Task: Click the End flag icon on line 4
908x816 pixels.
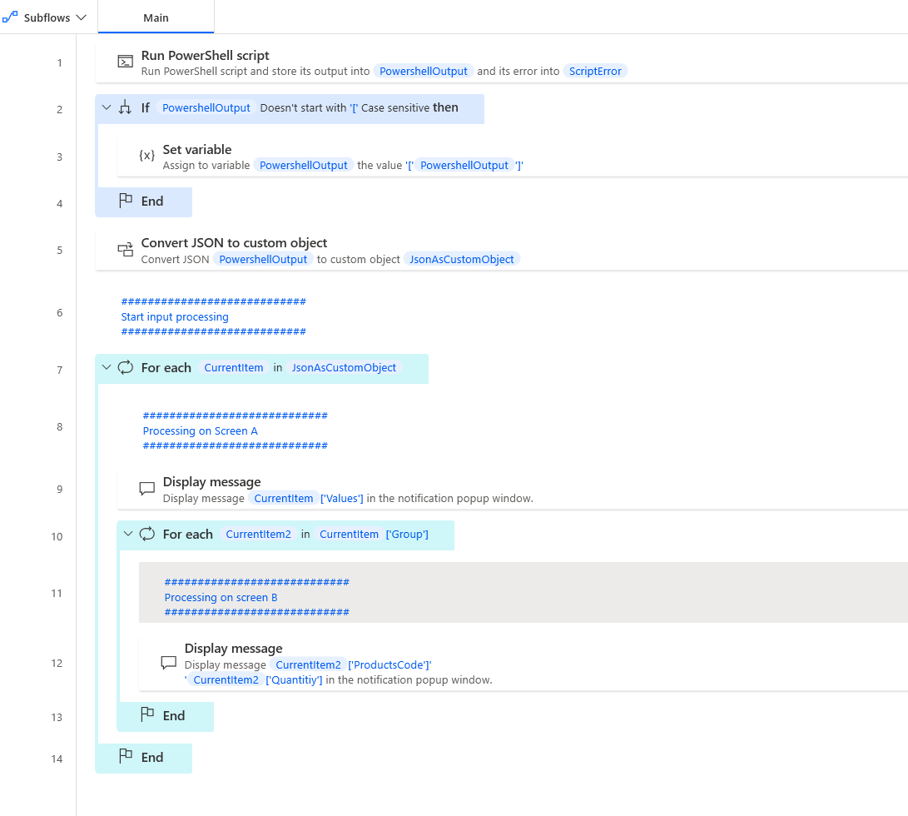Action: pos(126,202)
